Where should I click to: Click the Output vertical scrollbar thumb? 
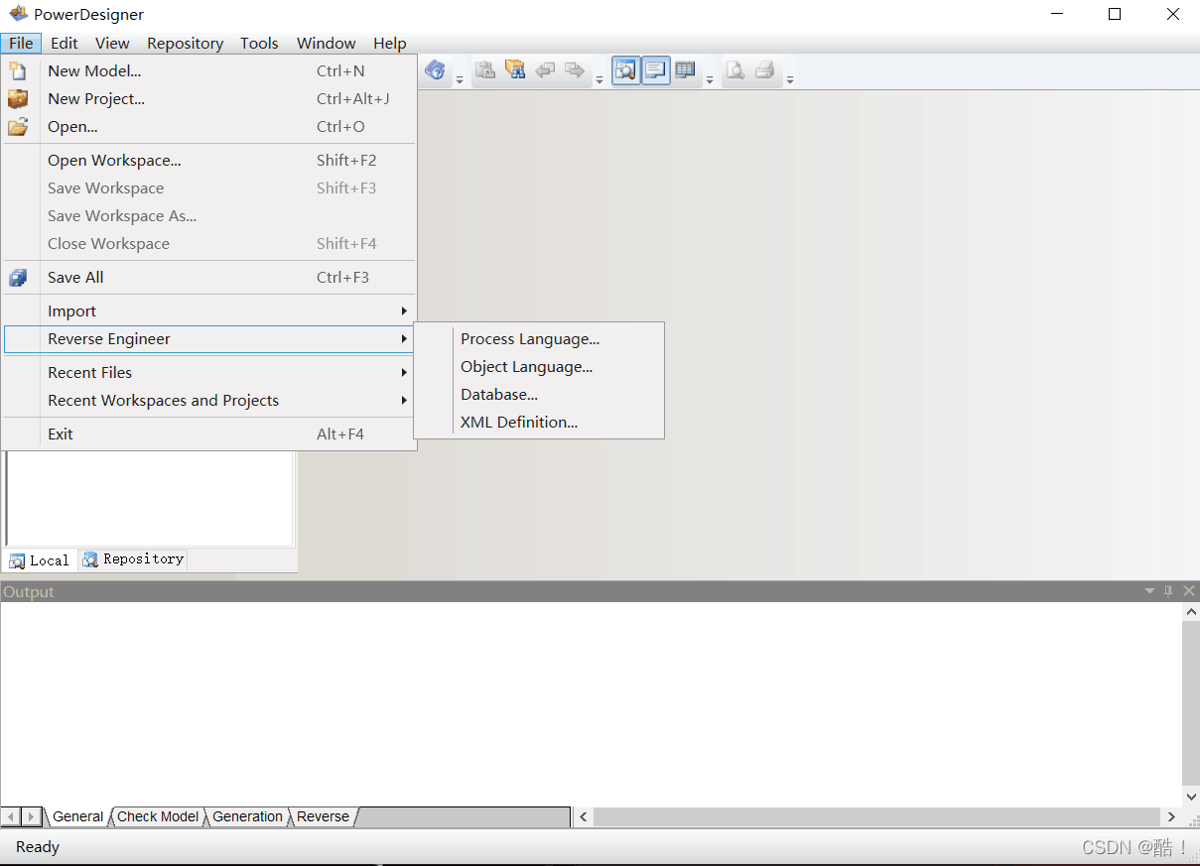click(x=1191, y=704)
